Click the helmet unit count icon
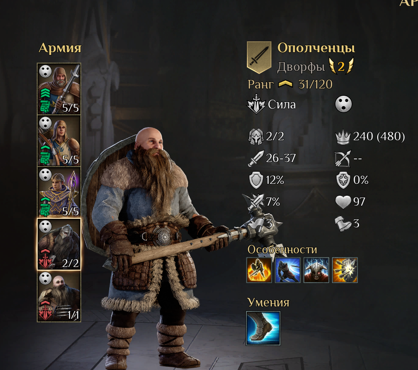Image resolution: width=418 pixels, height=370 pixels. click(256, 137)
